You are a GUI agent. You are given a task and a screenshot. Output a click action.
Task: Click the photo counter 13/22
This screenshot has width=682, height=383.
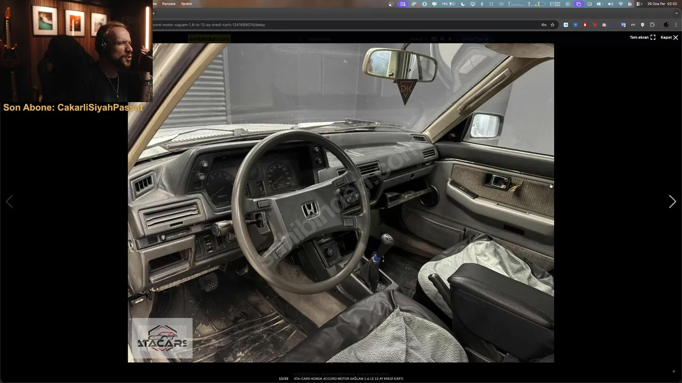tap(283, 379)
